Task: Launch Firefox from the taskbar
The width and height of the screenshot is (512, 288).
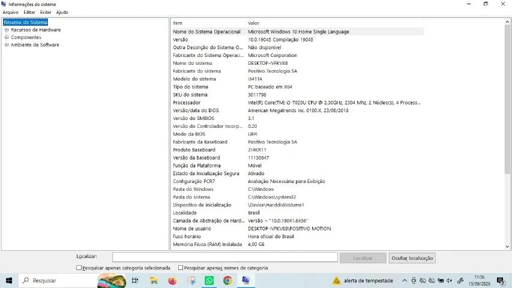Action: tap(172, 280)
